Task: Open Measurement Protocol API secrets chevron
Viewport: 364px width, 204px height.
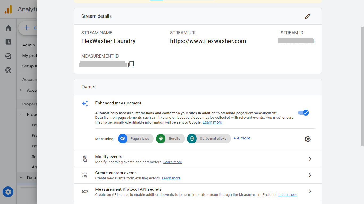Action: [x=310, y=192]
